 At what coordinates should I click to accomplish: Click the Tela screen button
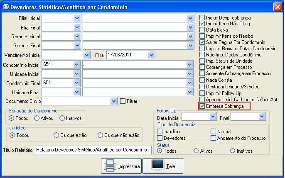tap(163, 166)
